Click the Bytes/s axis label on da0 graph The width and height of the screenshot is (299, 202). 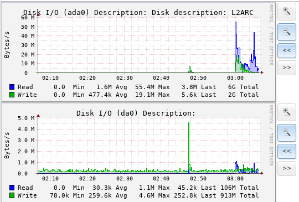click(x=7, y=146)
